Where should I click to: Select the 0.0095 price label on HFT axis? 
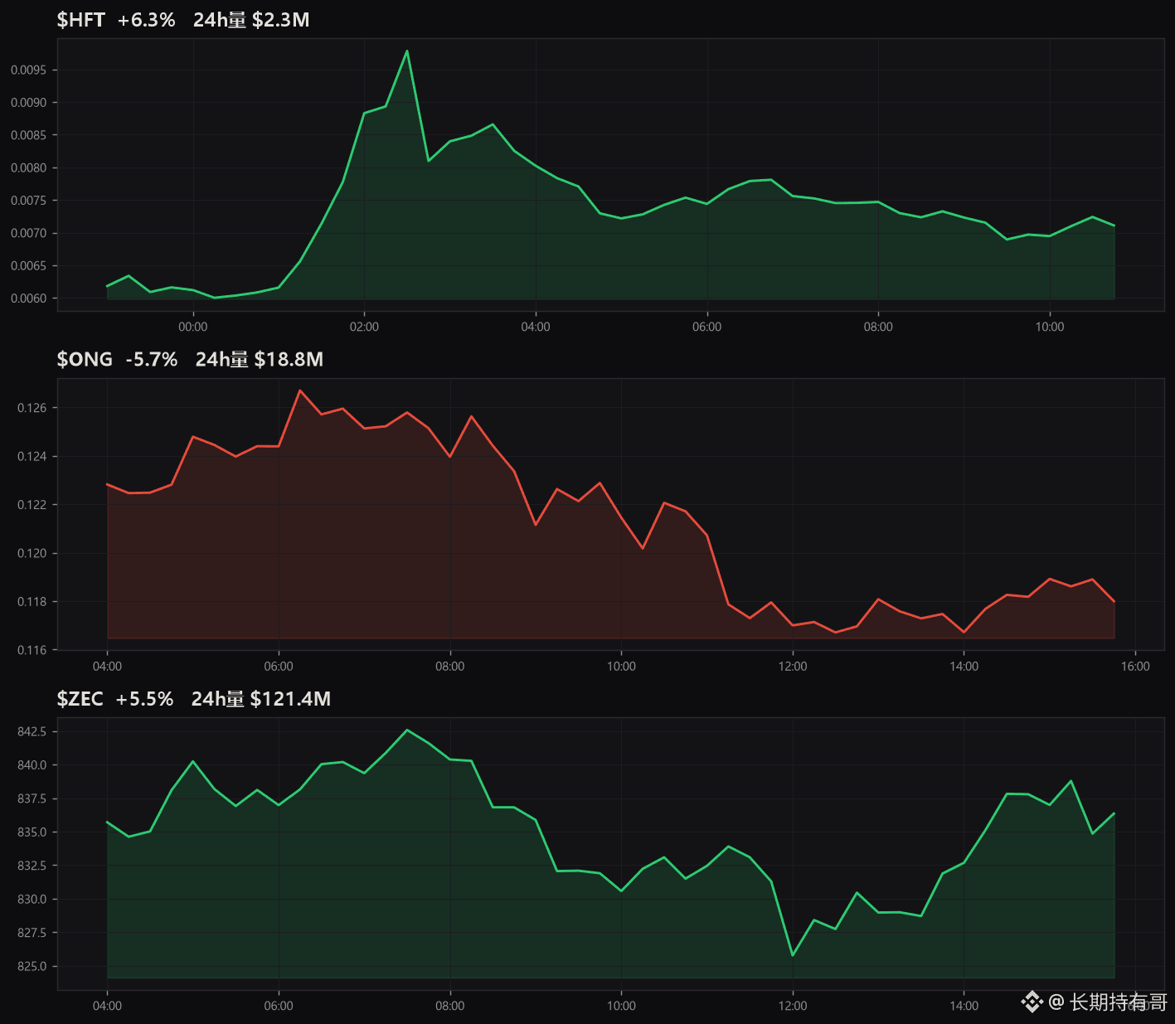pos(28,70)
